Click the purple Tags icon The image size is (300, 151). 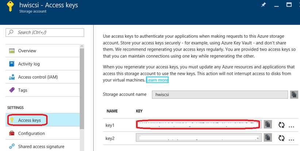coord(12,90)
